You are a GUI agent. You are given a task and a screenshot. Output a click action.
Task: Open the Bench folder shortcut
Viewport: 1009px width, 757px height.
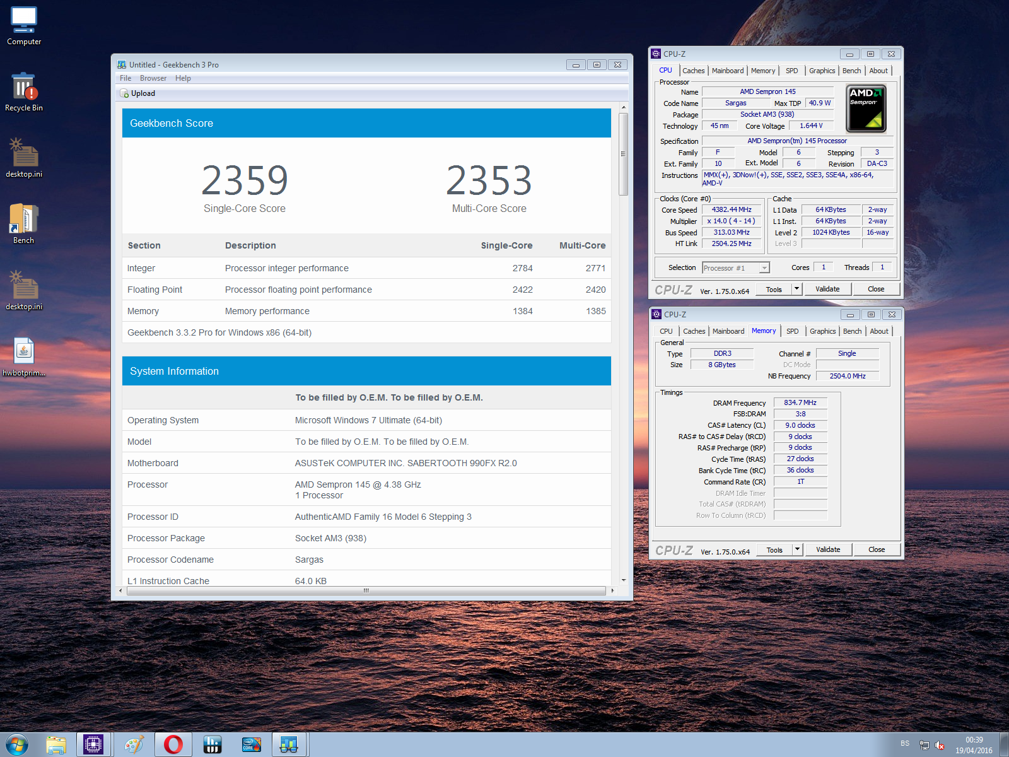(x=24, y=225)
